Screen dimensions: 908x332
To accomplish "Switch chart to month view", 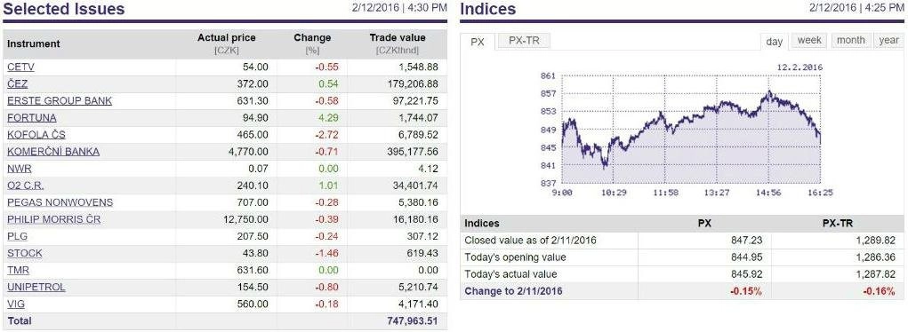I will pyautogui.click(x=851, y=41).
